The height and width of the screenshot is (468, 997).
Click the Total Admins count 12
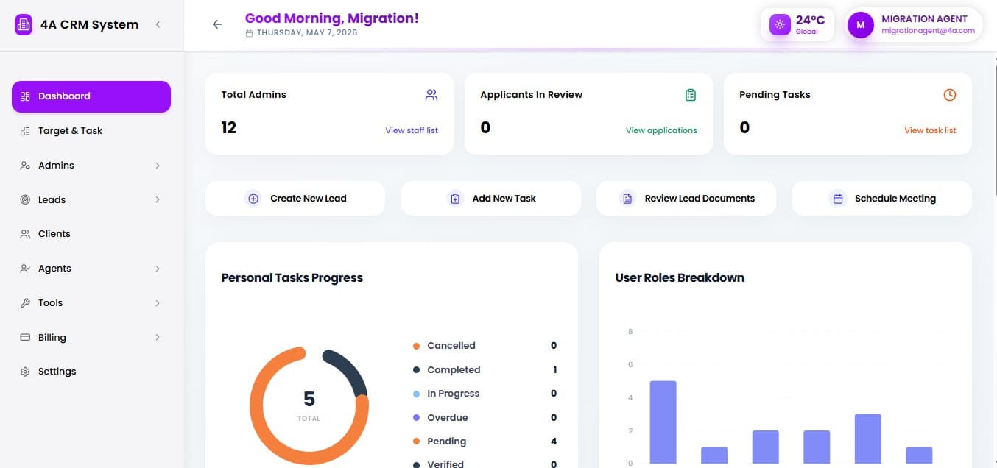click(x=228, y=128)
